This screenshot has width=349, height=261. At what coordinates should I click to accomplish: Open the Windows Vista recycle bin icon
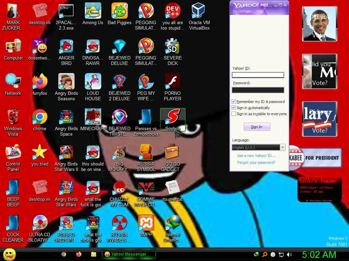(x=13, y=122)
